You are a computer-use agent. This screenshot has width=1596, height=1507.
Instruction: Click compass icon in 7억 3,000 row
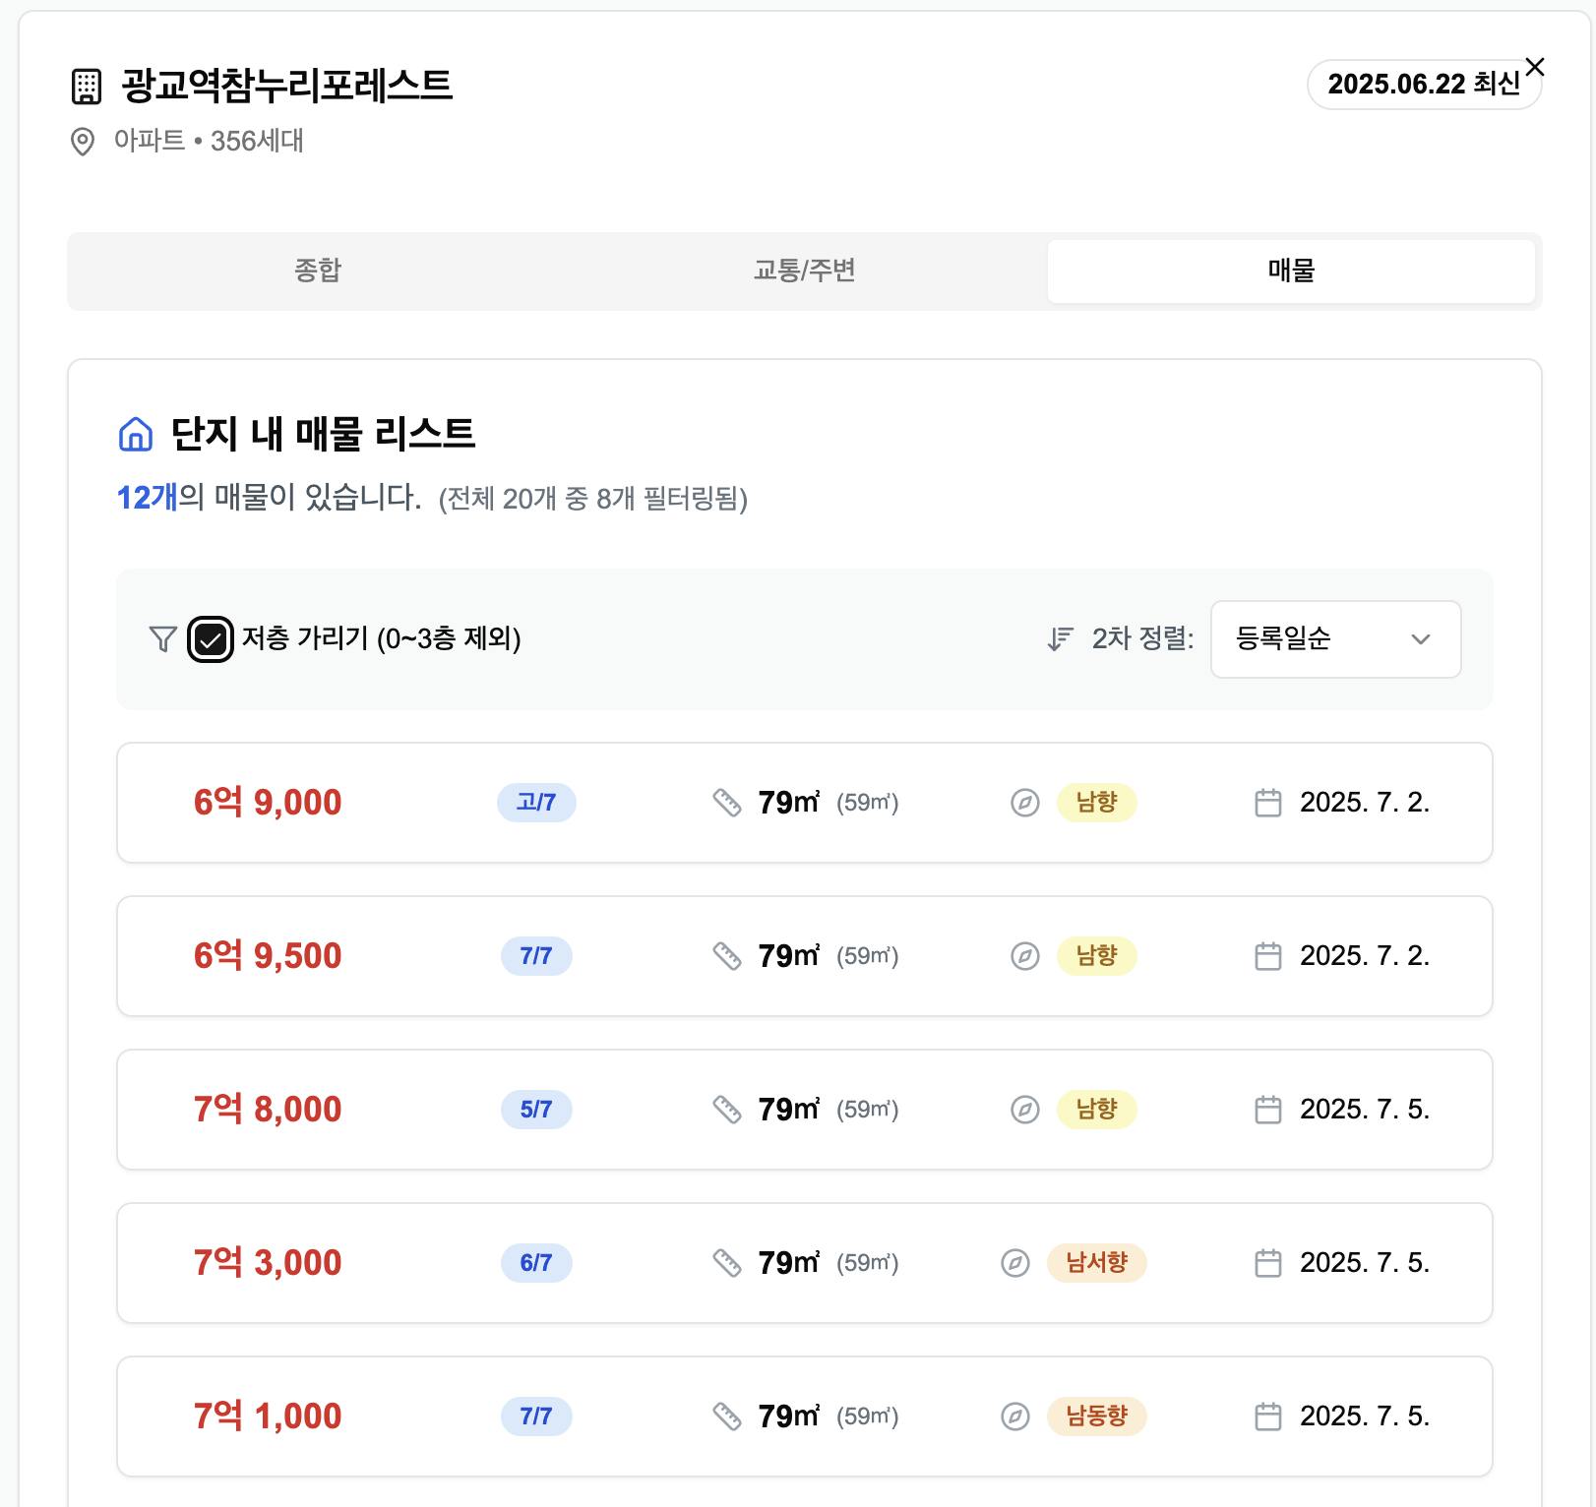click(x=1015, y=1263)
